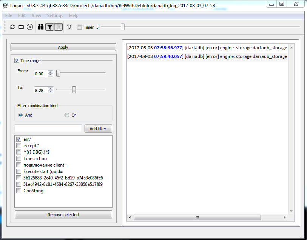Image resolution: width=307 pixels, height=240 pixels.
Task: Click the Add filter button
Action: (98, 129)
